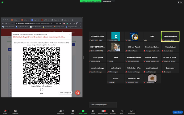
Task: Select Huwriyah Najla participant tile
Action: (x=152, y=47)
